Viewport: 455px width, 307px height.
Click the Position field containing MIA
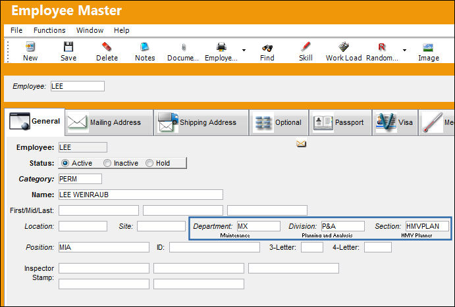point(104,247)
